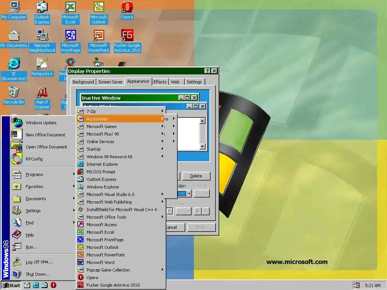Select the Microsoft Outlook desktop shortcut

pyautogui.click(x=99, y=12)
